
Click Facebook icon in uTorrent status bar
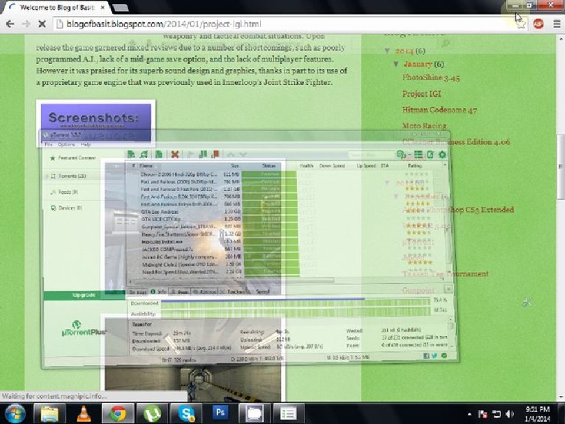coord(426,356)
